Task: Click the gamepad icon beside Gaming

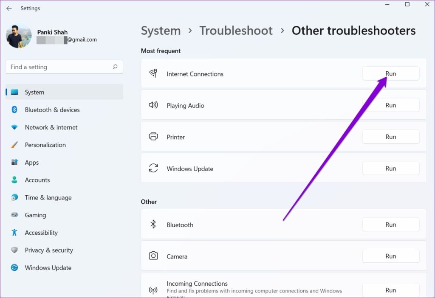Action: (14, 215)
